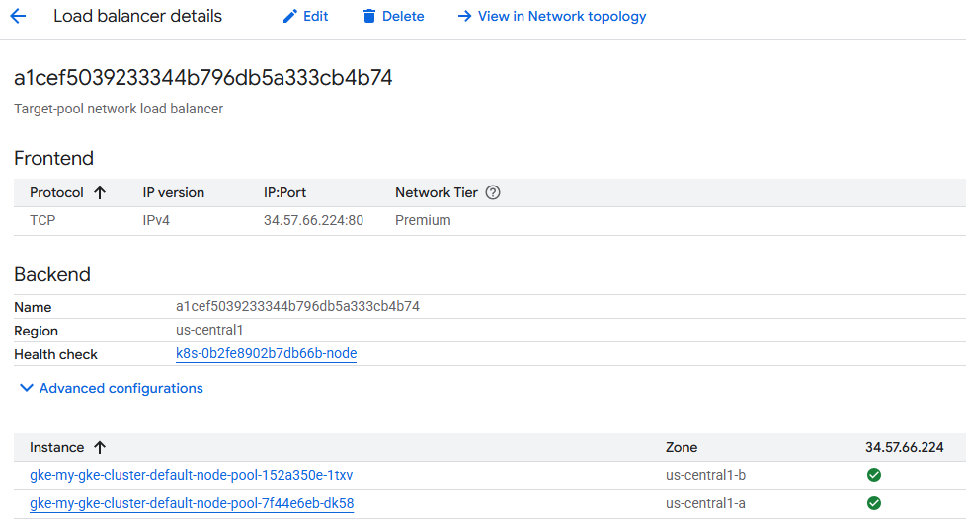Select the us-central1-a zone cell
Viewport: 966px width, 521px height.
[x=705, y=503]
